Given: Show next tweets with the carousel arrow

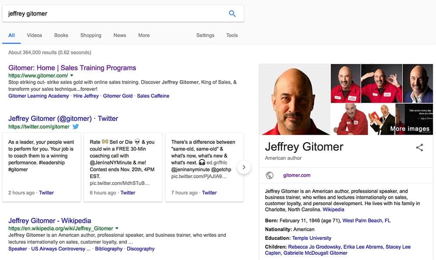Looking at the screenshot, I should point(244,167).
